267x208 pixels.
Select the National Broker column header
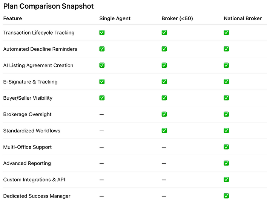point(242,18)
